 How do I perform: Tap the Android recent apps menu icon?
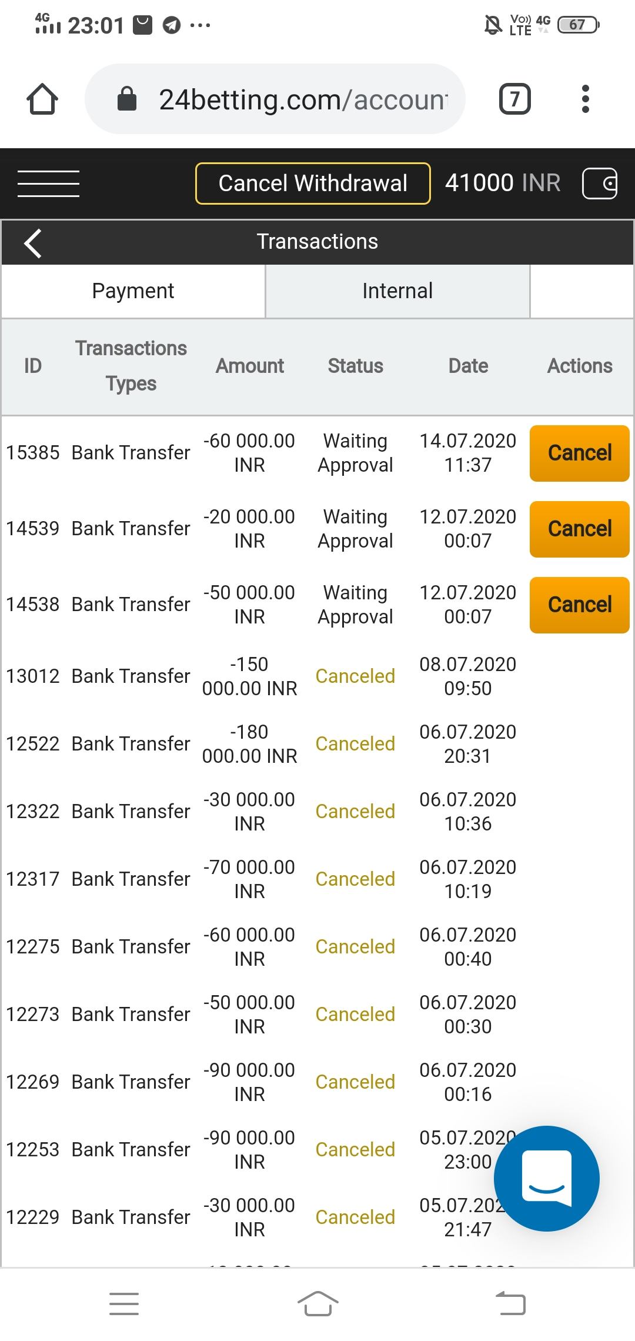coord(124,1303)
